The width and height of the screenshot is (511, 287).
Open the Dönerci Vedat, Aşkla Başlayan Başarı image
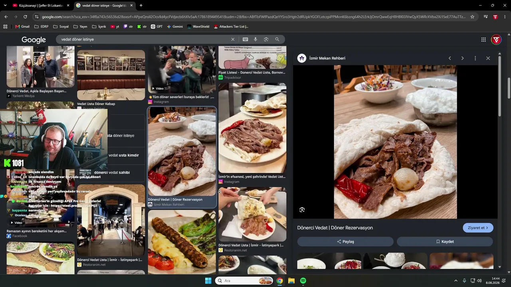coord(40,67)
